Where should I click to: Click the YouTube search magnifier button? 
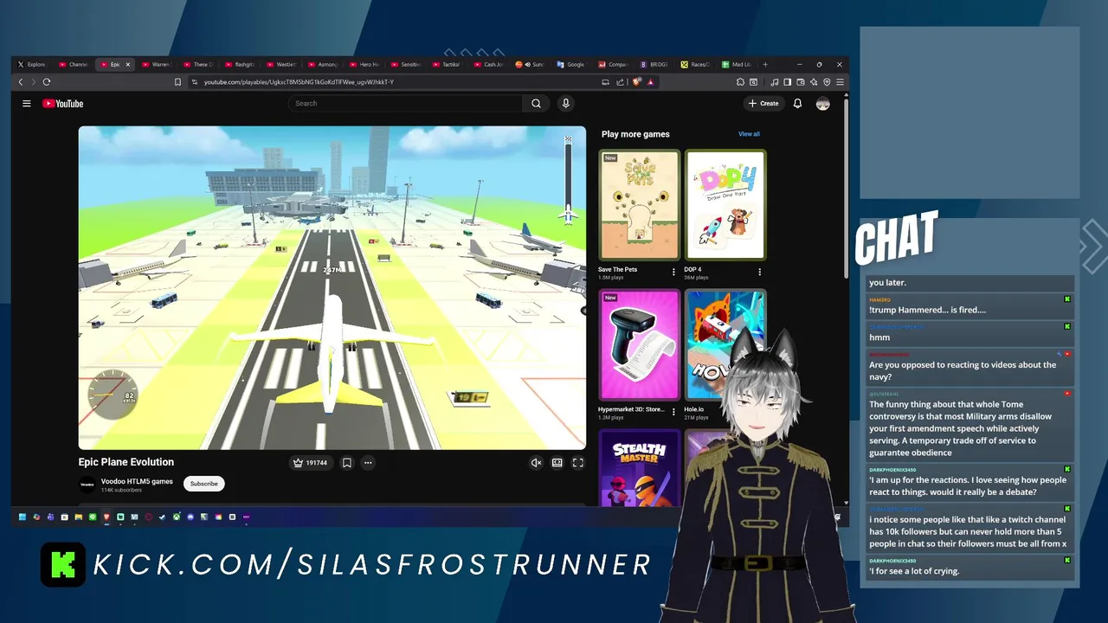coord(536,104)
